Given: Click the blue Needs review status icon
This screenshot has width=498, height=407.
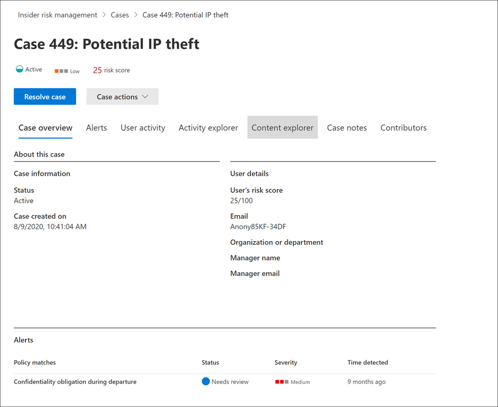Looking at the screenshot, I should tap(206, 382).
